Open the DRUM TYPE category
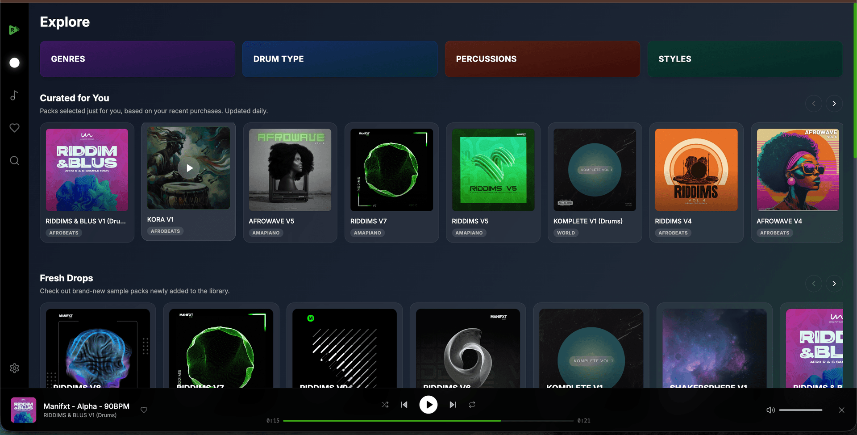Screen dimensions: 857x435 tap(340, 59)
